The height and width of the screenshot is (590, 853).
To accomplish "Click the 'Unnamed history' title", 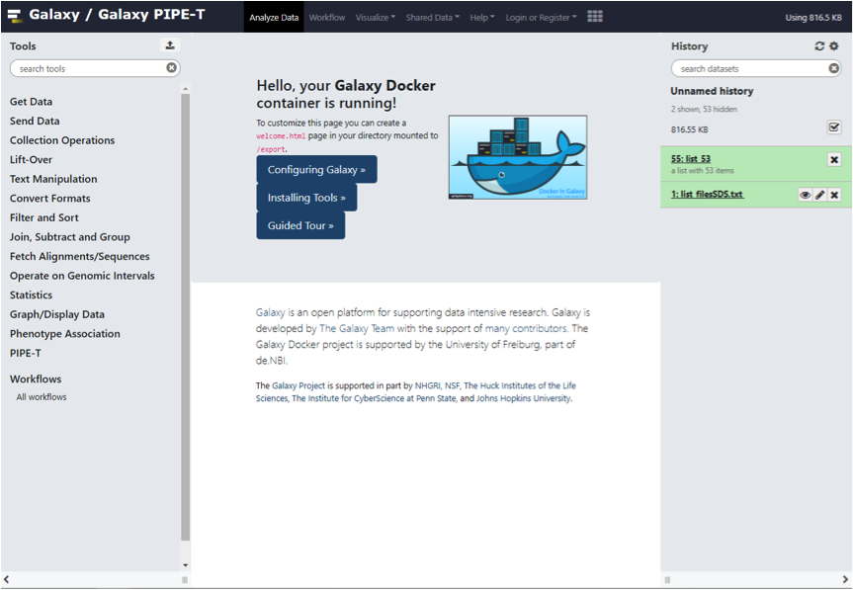I will [712, 91].
